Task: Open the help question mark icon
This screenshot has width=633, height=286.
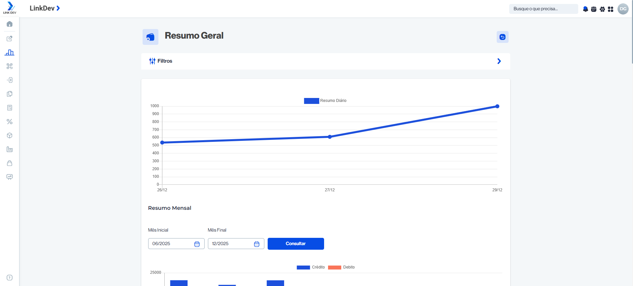Action: tap(10, 278)
